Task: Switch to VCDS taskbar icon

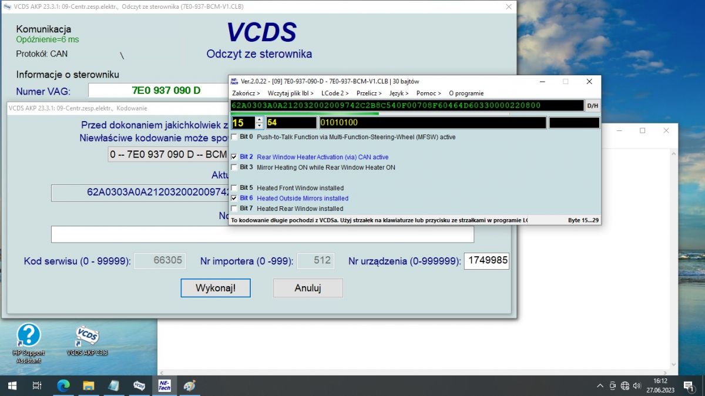Action: click(139, 385)
